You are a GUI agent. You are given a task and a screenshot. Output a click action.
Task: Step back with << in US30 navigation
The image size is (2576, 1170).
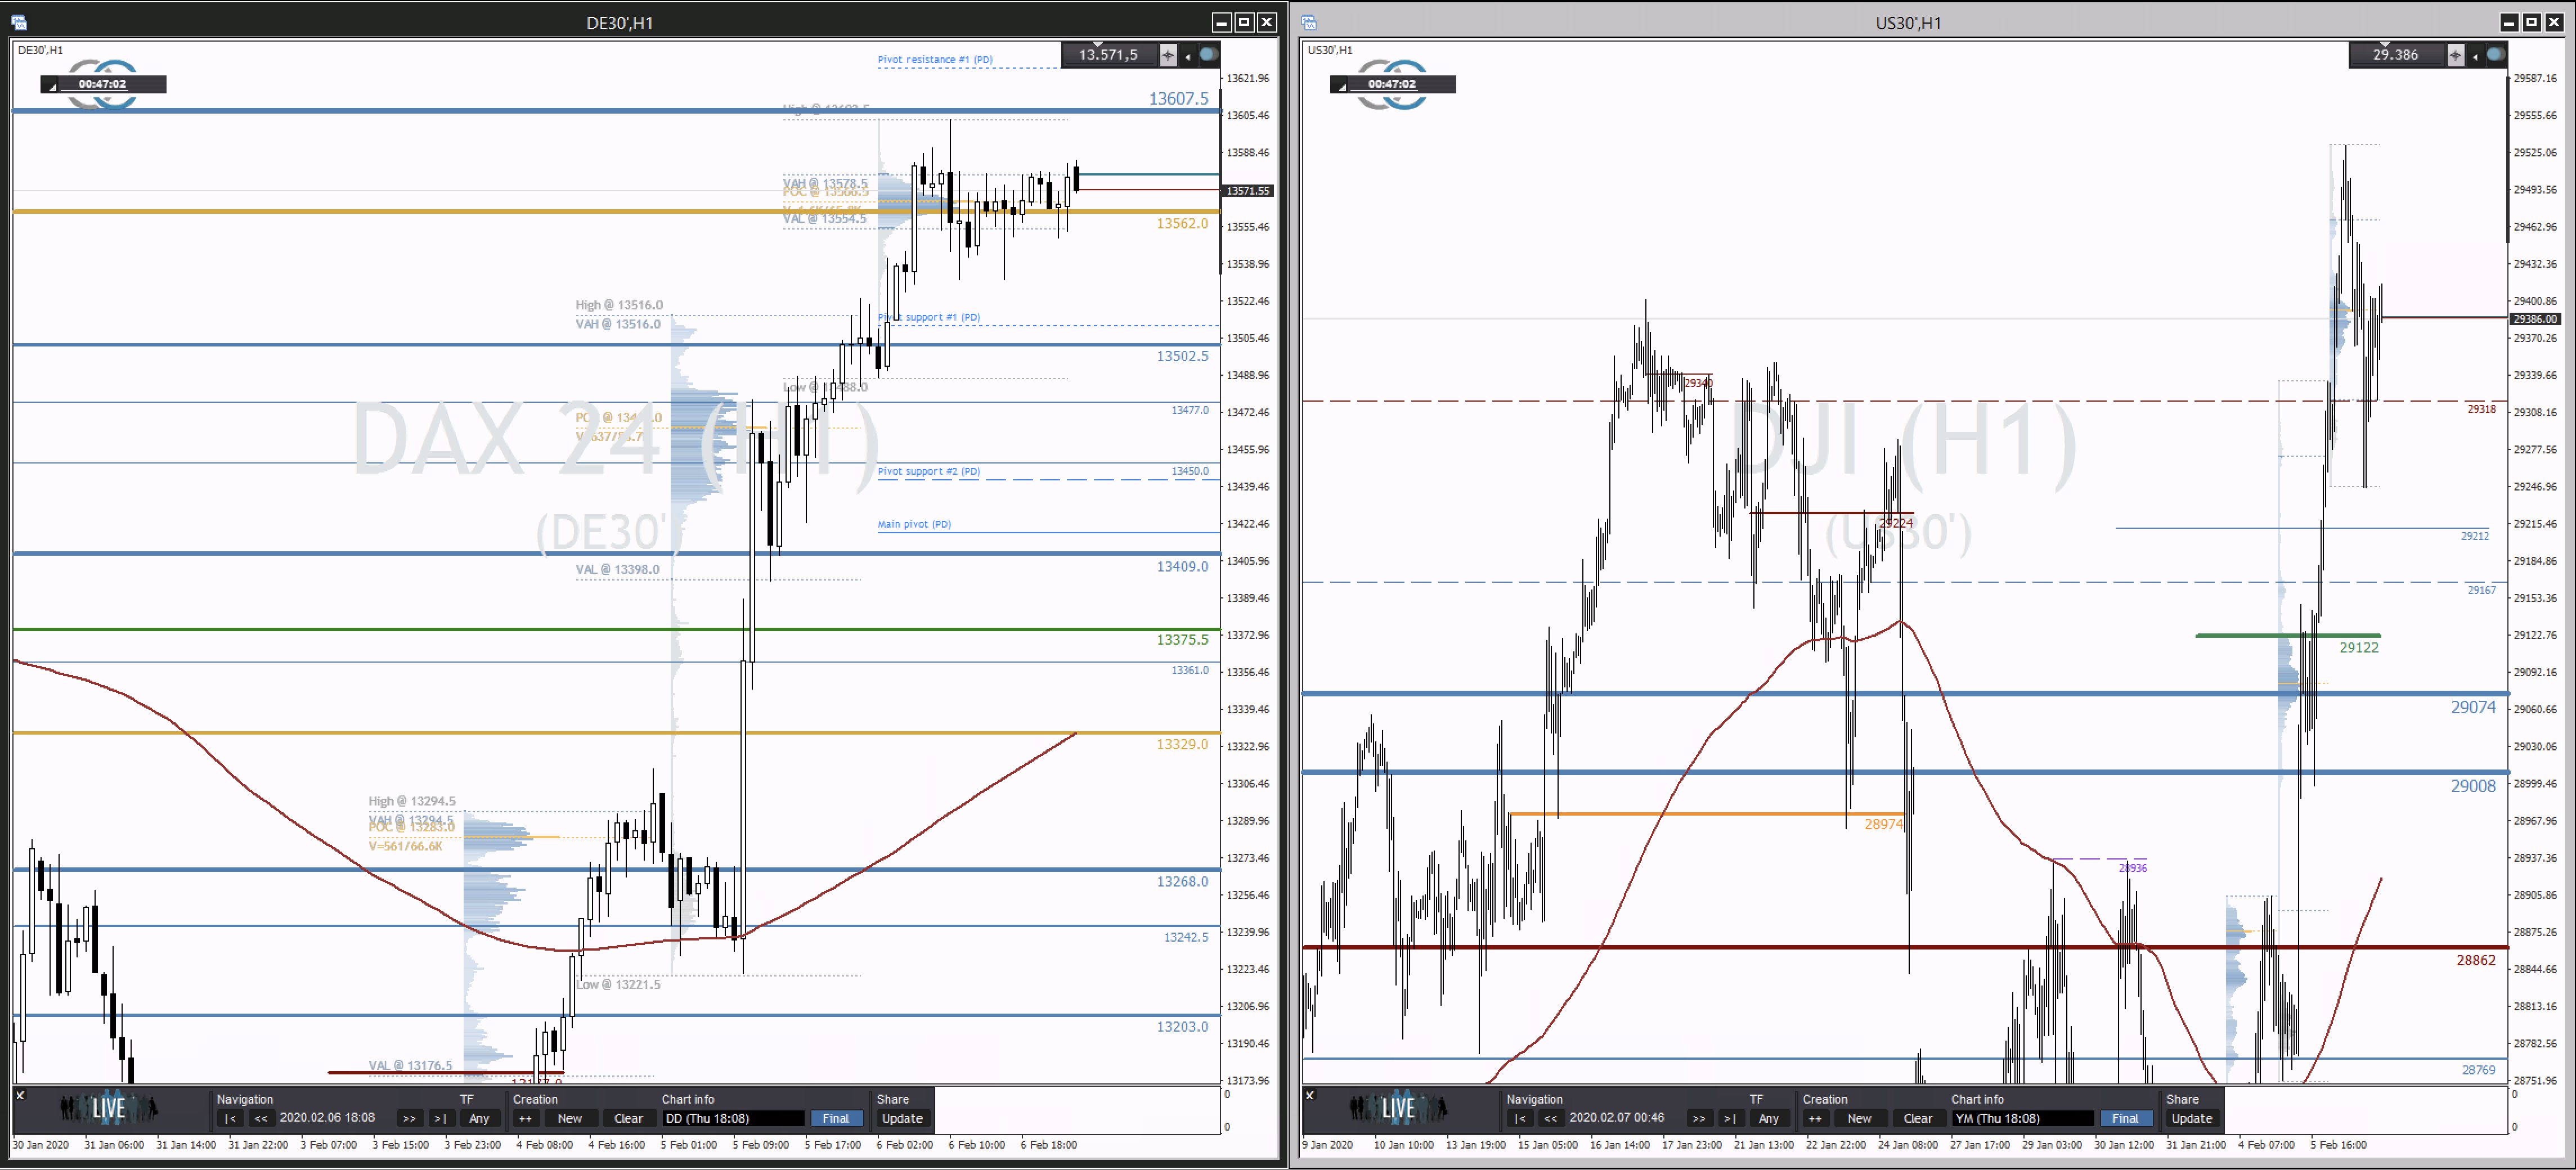[1551, 1119]
